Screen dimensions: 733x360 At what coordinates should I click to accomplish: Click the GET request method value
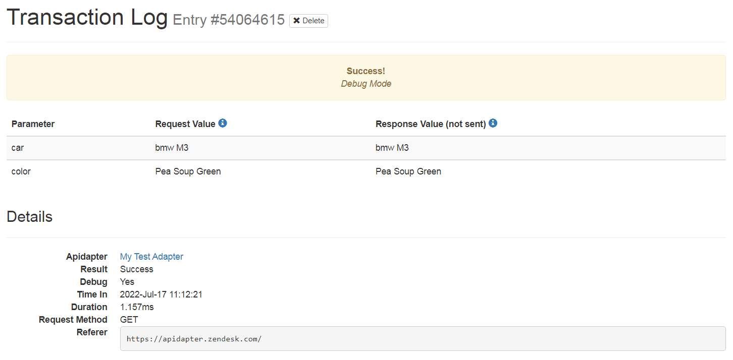pyautogui.click(x=129, y=320)
